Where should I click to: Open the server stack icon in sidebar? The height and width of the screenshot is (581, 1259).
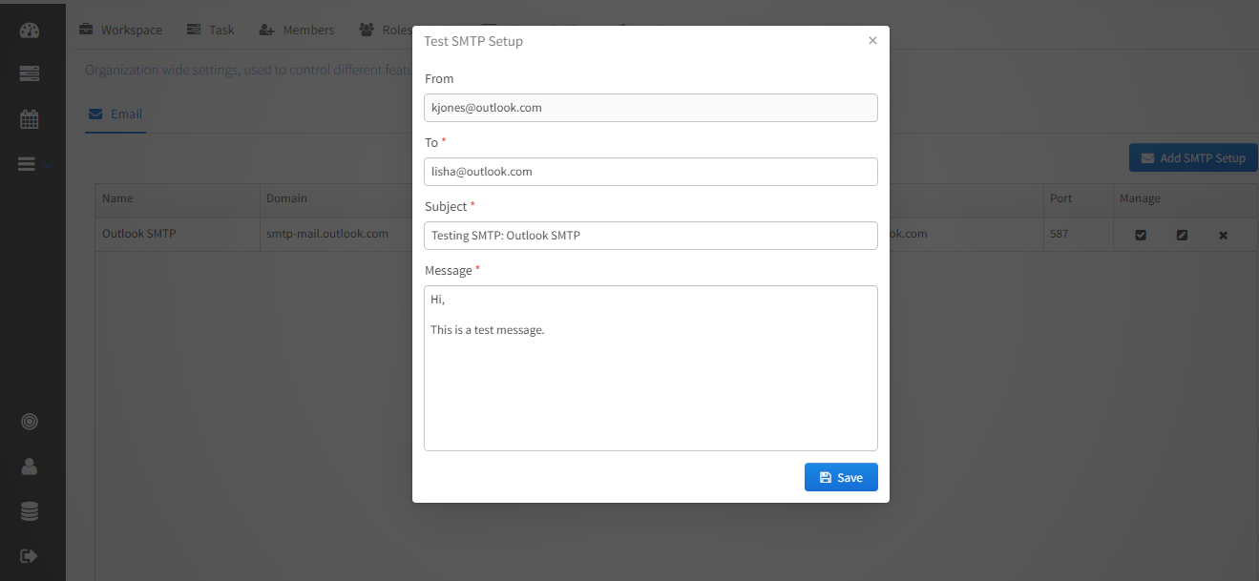pos(29,73)
